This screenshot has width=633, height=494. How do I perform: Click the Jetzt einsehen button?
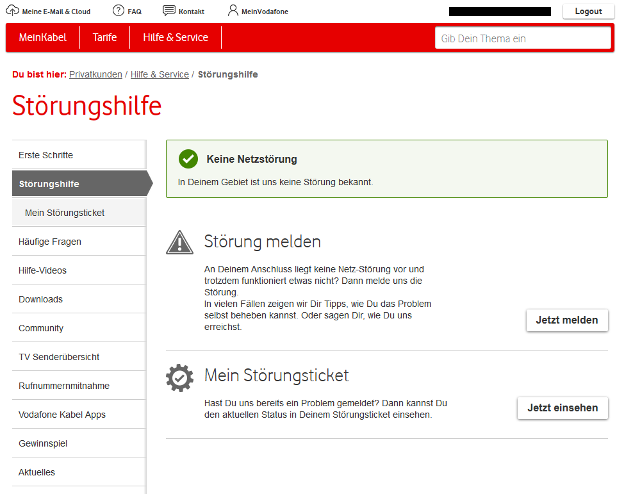click(563, 408)
